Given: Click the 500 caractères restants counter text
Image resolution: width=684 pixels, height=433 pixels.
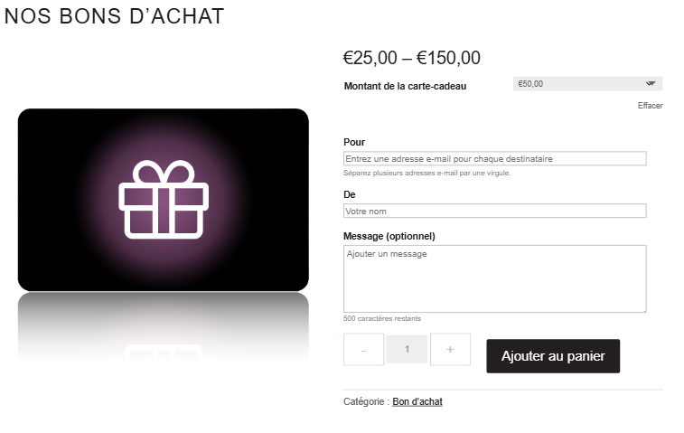Looking at the screenshot, I should pyautogui.click(x=382, y=318).
